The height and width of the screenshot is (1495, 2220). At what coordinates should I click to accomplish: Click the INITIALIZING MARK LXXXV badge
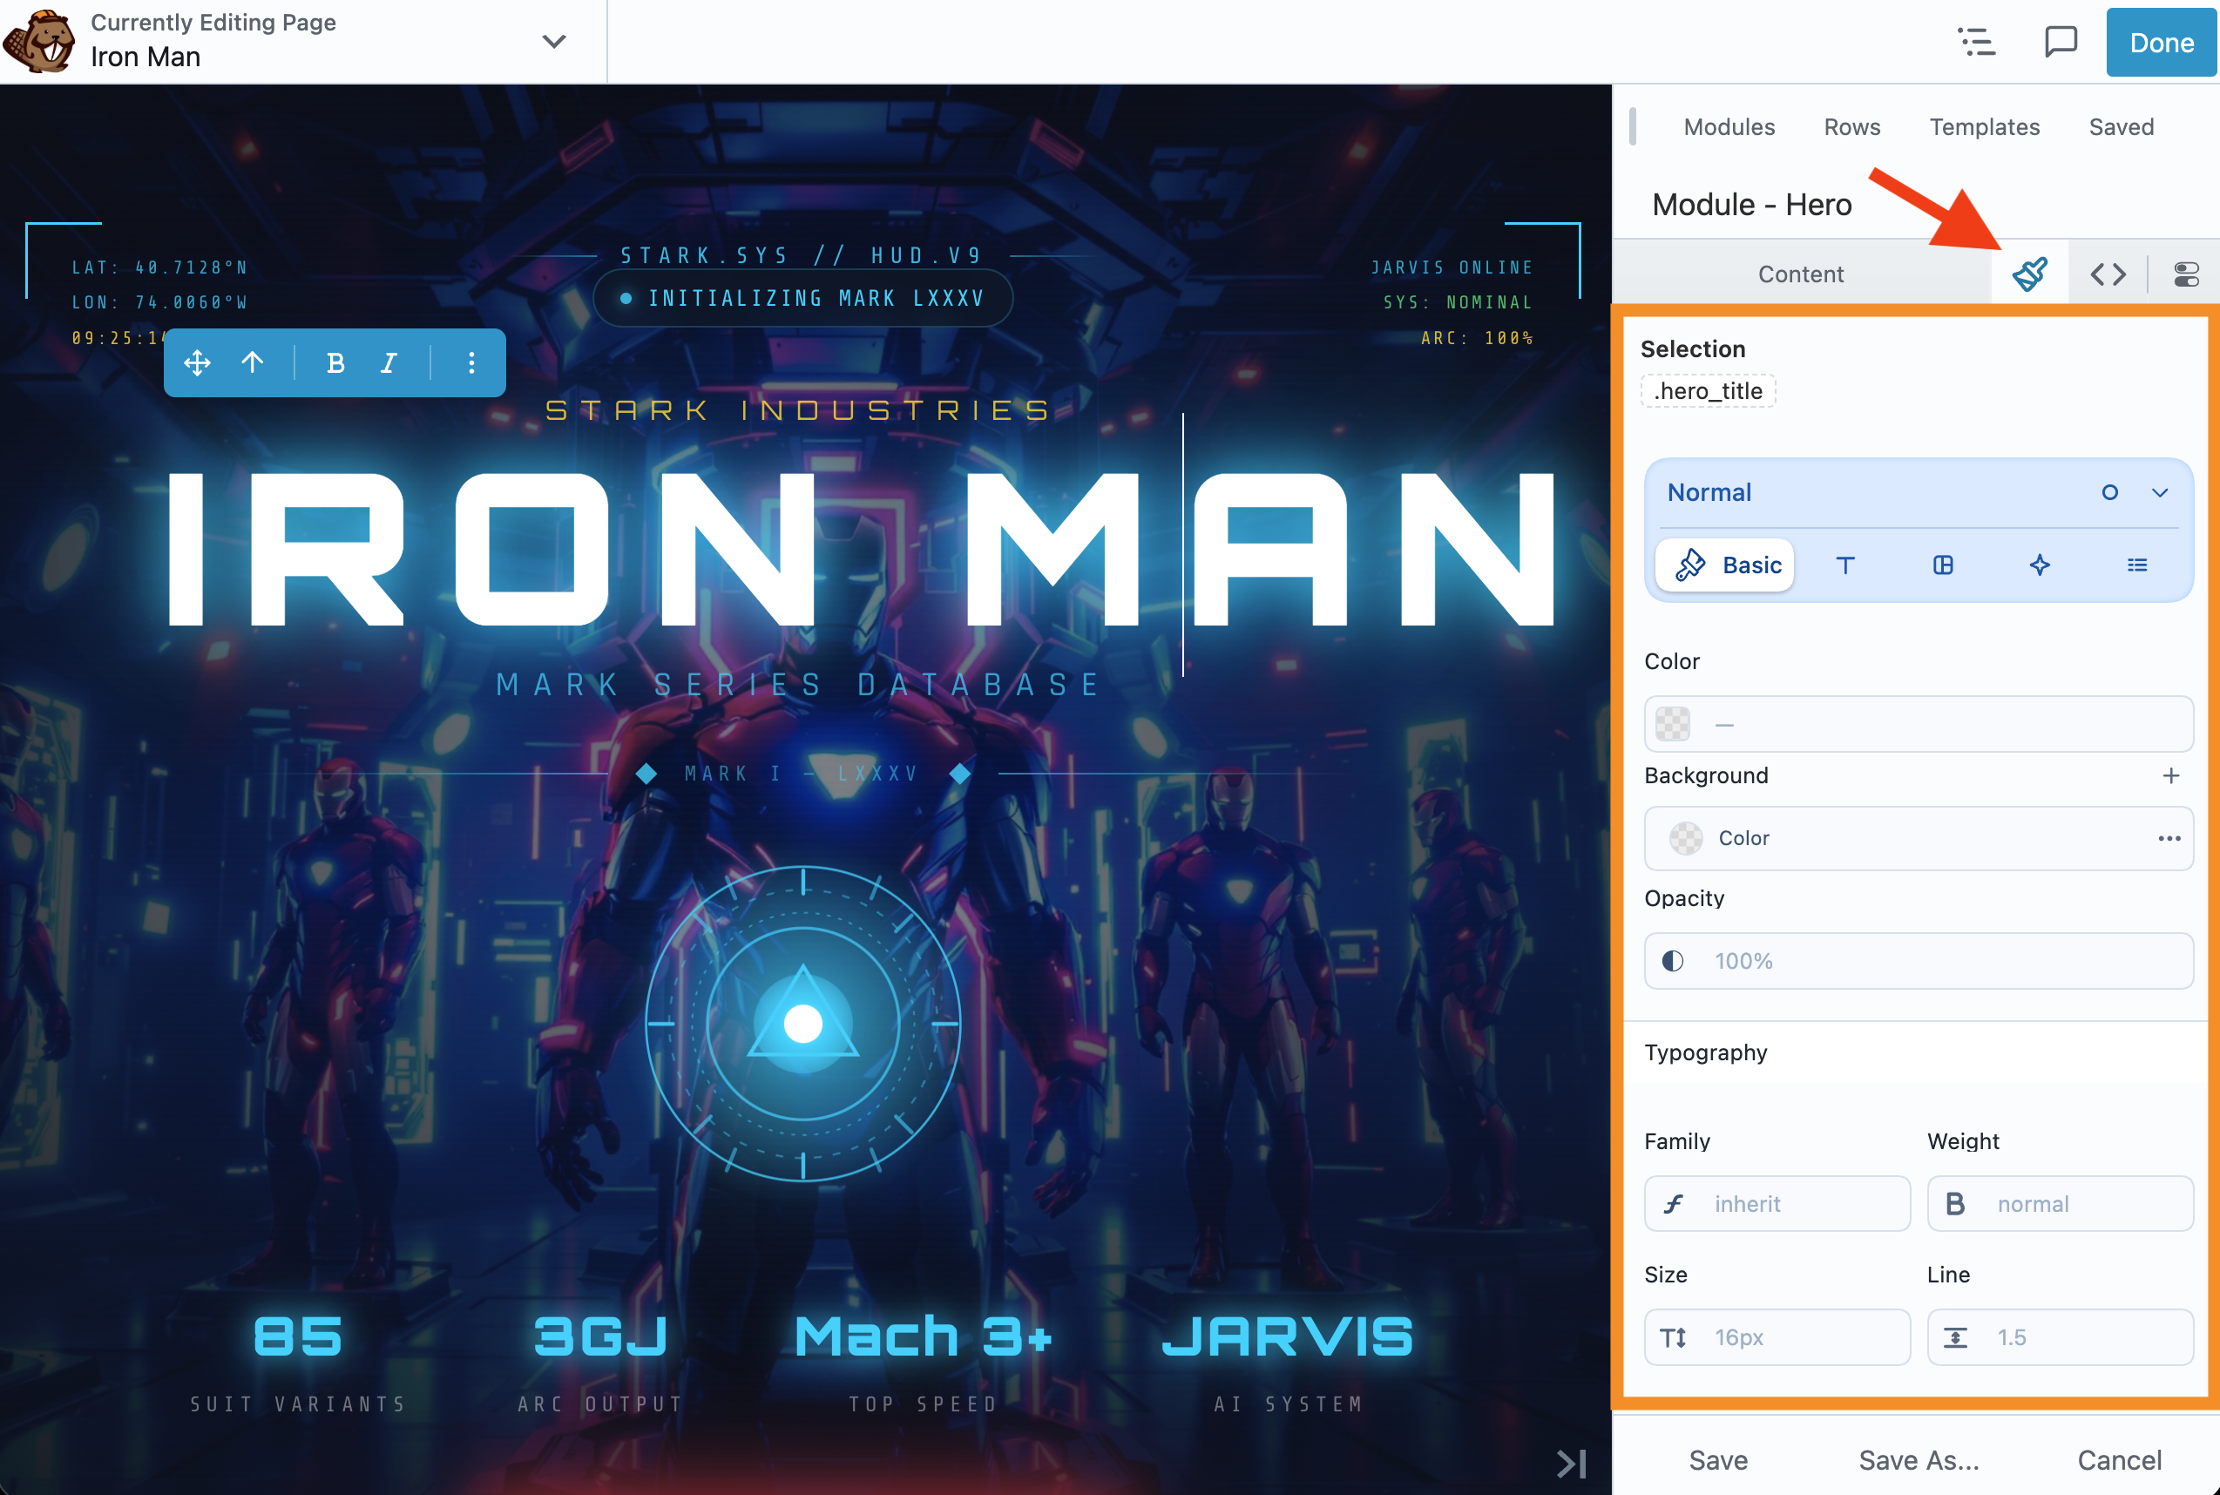tap(803, 299)
